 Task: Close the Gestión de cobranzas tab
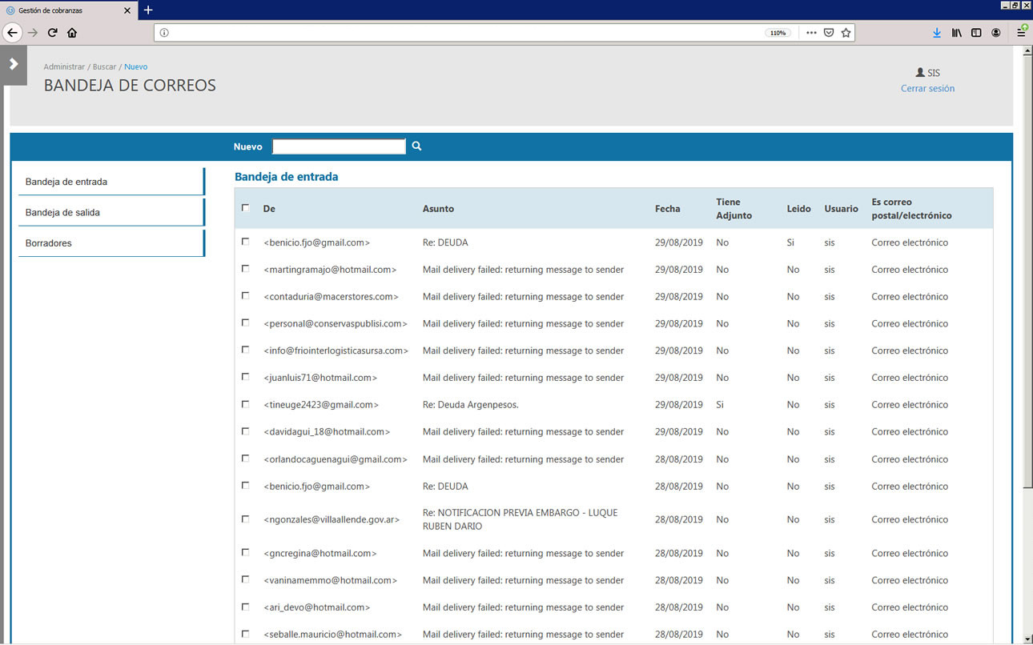(127, 10)
